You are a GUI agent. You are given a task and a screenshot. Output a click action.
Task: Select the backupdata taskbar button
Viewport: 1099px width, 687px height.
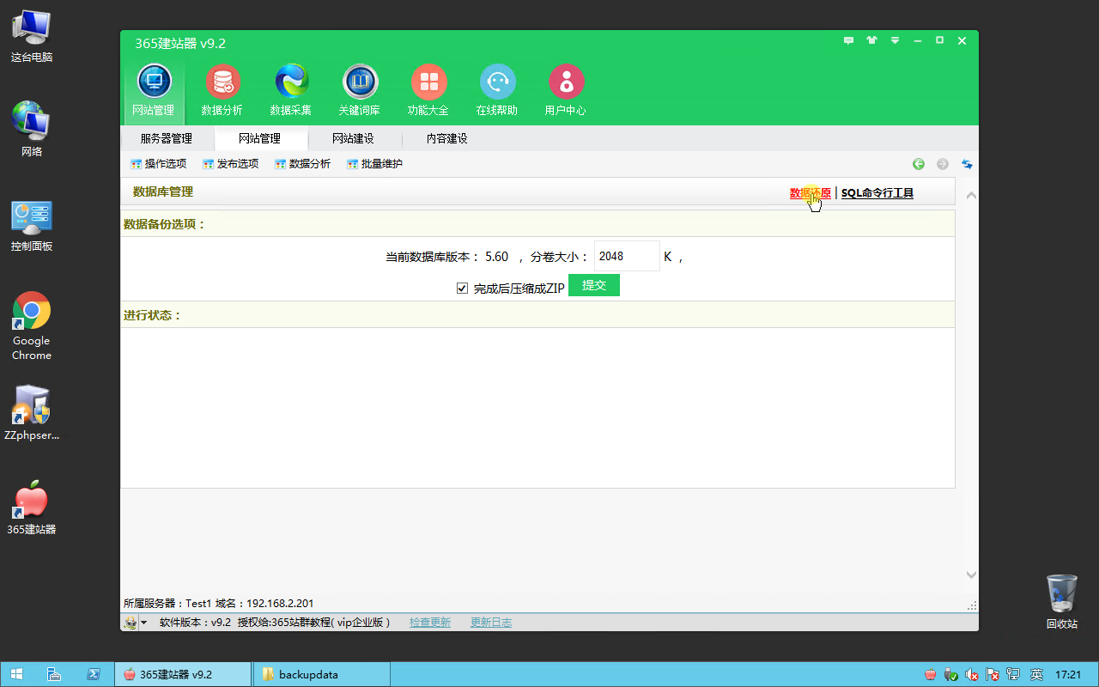(321, 674)
